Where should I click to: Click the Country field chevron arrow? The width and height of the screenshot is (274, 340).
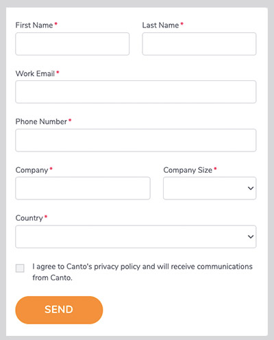pos(251,236)
